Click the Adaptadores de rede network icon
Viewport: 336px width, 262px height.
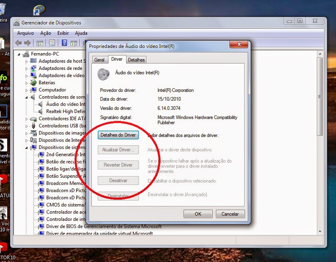point(33,68)
